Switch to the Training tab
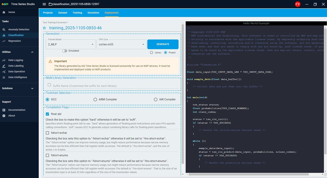 (x=77, y=13)
